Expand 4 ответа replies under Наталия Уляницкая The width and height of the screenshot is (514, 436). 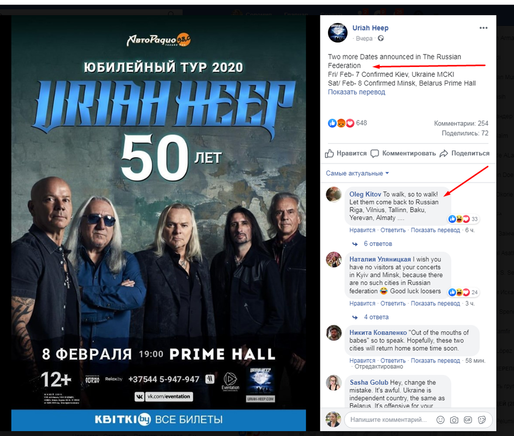coord(376,317)
